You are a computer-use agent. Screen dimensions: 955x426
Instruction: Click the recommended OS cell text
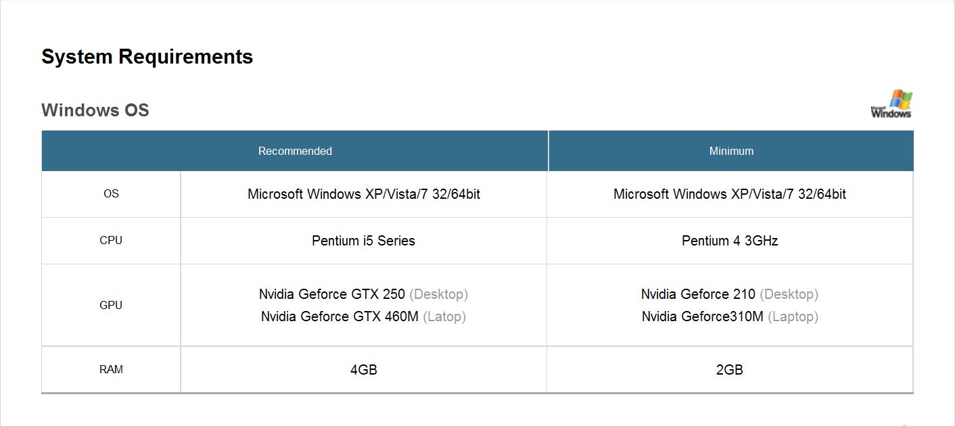(x=364, y=194)
